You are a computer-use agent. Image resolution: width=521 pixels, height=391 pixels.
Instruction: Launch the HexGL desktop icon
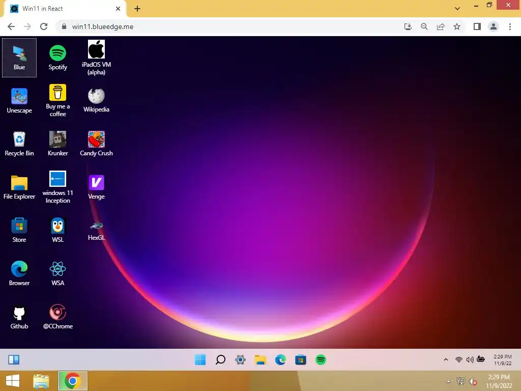point(96,231)
